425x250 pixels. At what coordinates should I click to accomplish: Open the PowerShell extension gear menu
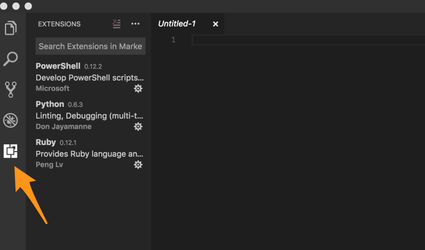138,88
